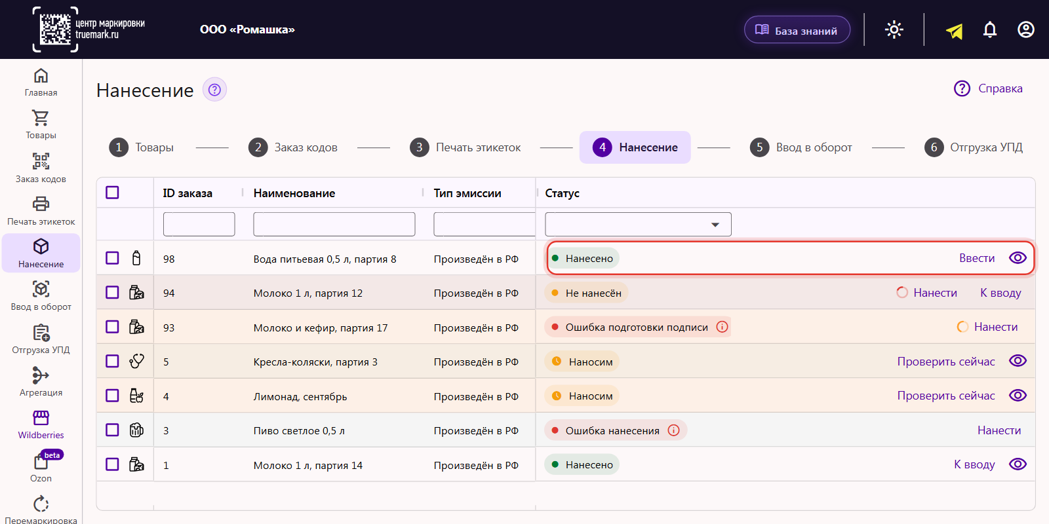1049x524 pixels.
Task: Open Ввод в оборот in sidebar
Action: (x=41, y=296)
